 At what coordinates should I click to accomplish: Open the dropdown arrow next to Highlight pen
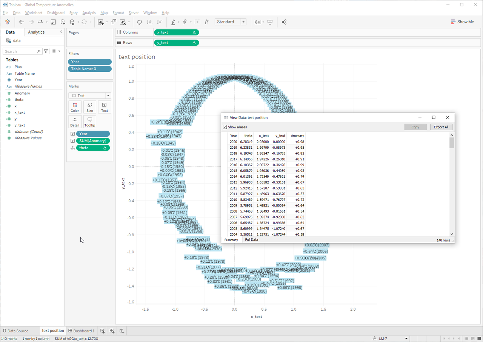[178, 22]
